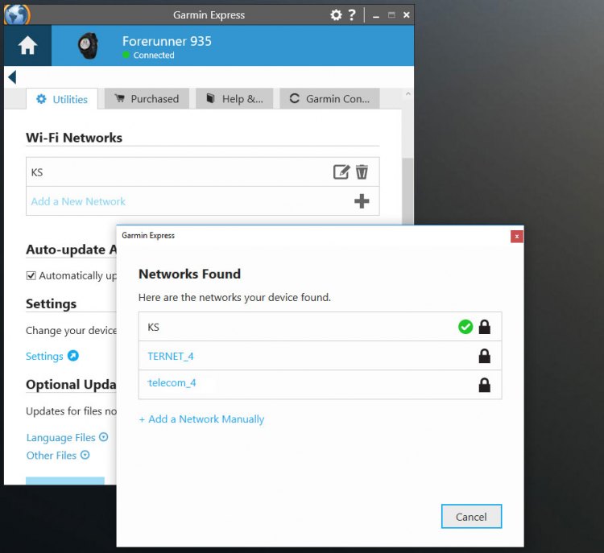Click the Forerunner 935 watch image

click(x=89, y=46)
